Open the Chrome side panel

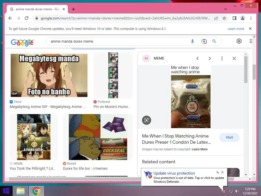tap(234, 18)
